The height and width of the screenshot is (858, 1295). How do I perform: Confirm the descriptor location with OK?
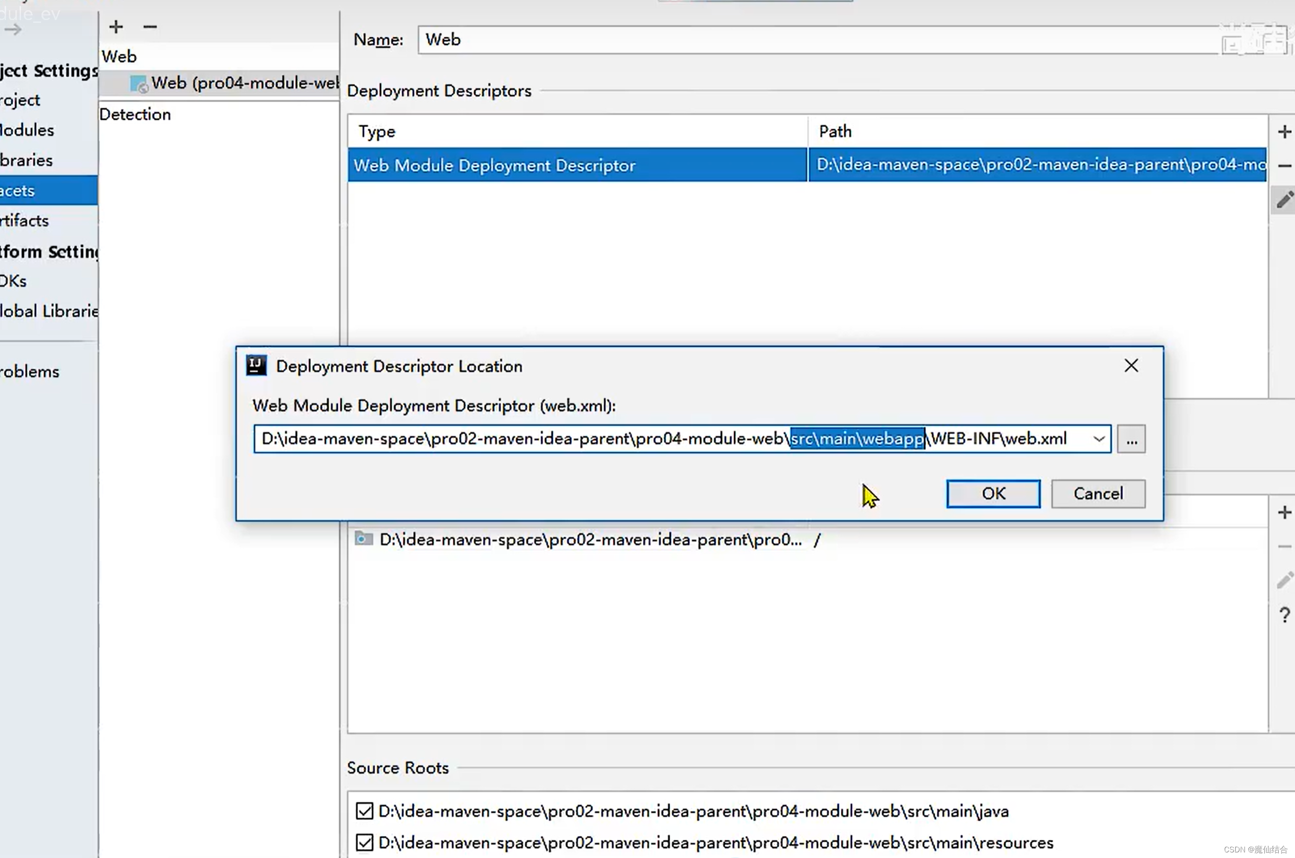[x=993, y=493]
